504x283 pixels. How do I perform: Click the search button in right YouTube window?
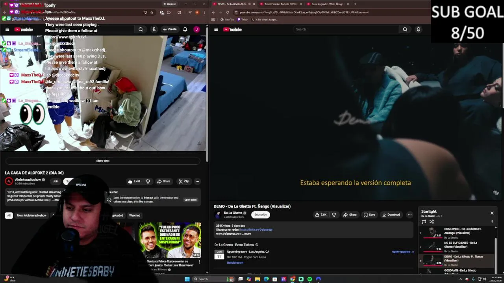(x=405, y=29)
